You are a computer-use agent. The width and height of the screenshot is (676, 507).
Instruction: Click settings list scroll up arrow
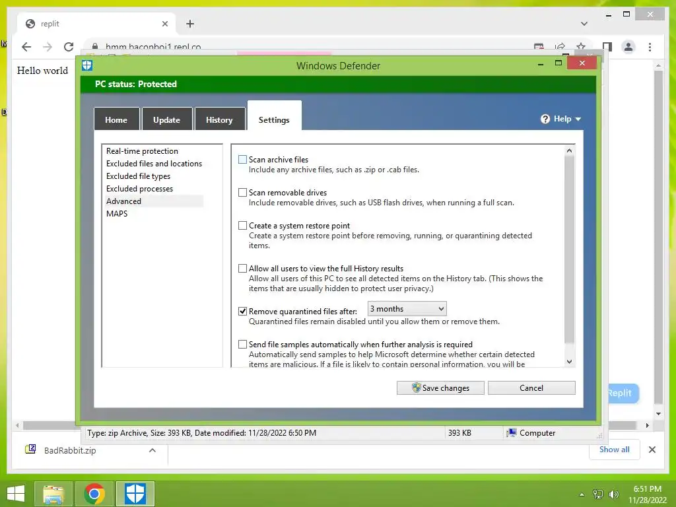tap(570, 151)
